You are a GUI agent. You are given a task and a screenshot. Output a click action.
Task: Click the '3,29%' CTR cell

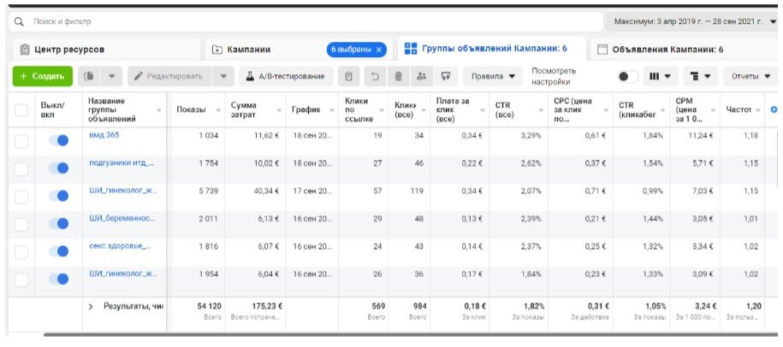point(531,135)
